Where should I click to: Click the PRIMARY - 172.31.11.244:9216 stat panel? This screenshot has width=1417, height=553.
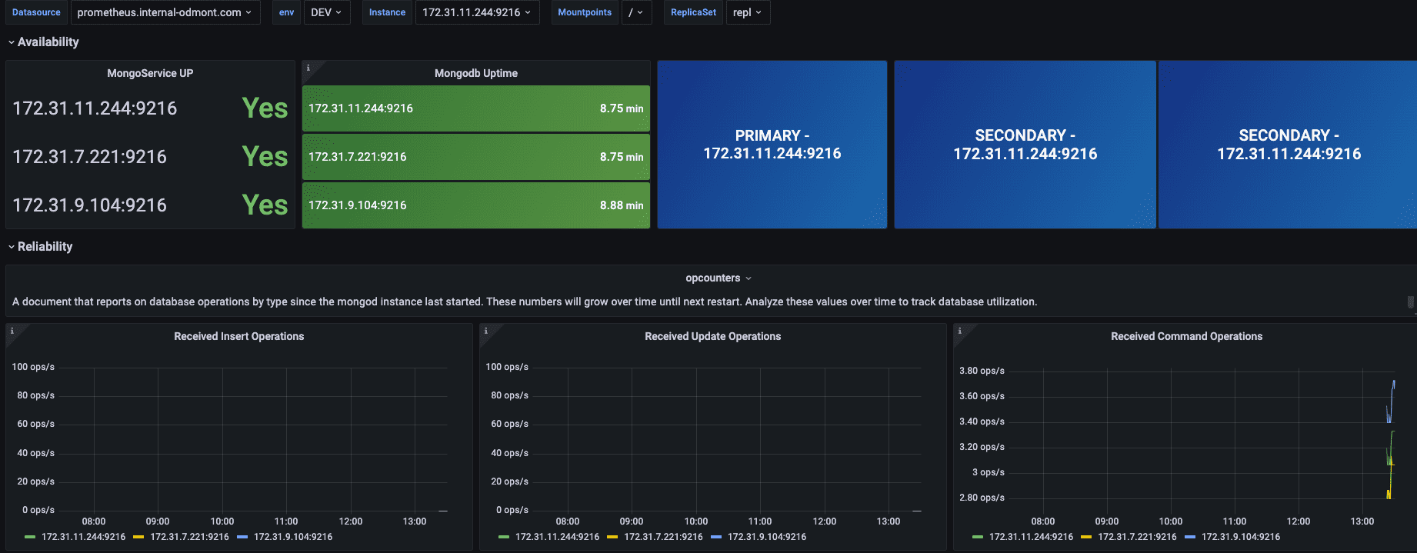coord(772,145)
